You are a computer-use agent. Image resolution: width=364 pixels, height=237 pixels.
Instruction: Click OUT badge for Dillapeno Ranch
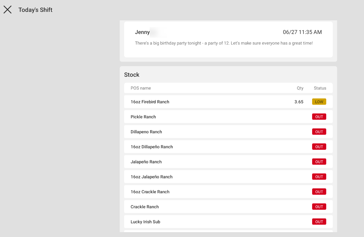pos(319,132)
